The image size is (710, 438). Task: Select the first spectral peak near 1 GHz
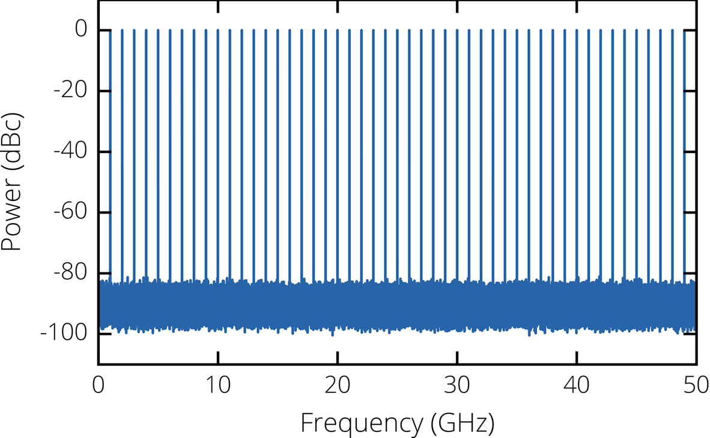[111, 150]
